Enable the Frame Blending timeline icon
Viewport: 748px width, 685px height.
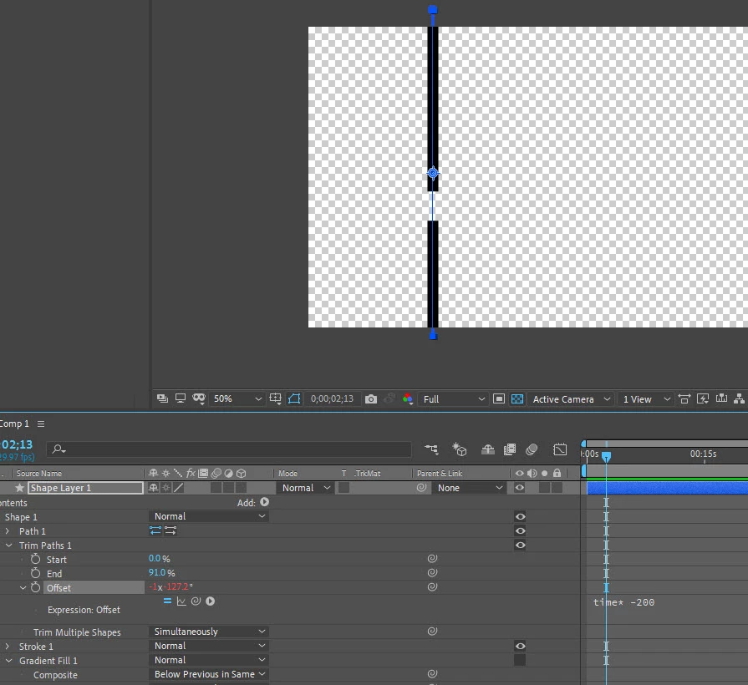[510, 449]
